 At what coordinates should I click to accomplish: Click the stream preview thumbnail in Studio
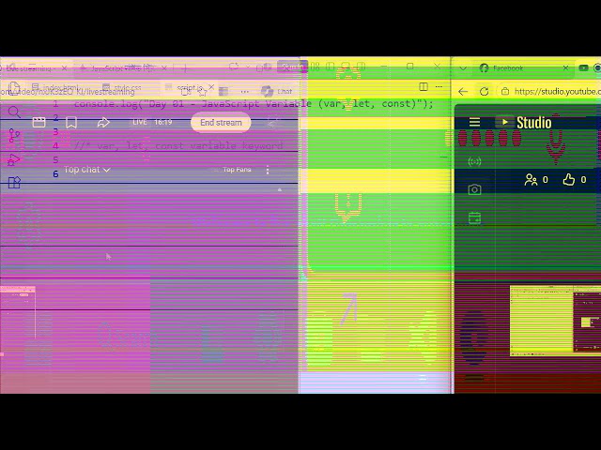point(555,321)
